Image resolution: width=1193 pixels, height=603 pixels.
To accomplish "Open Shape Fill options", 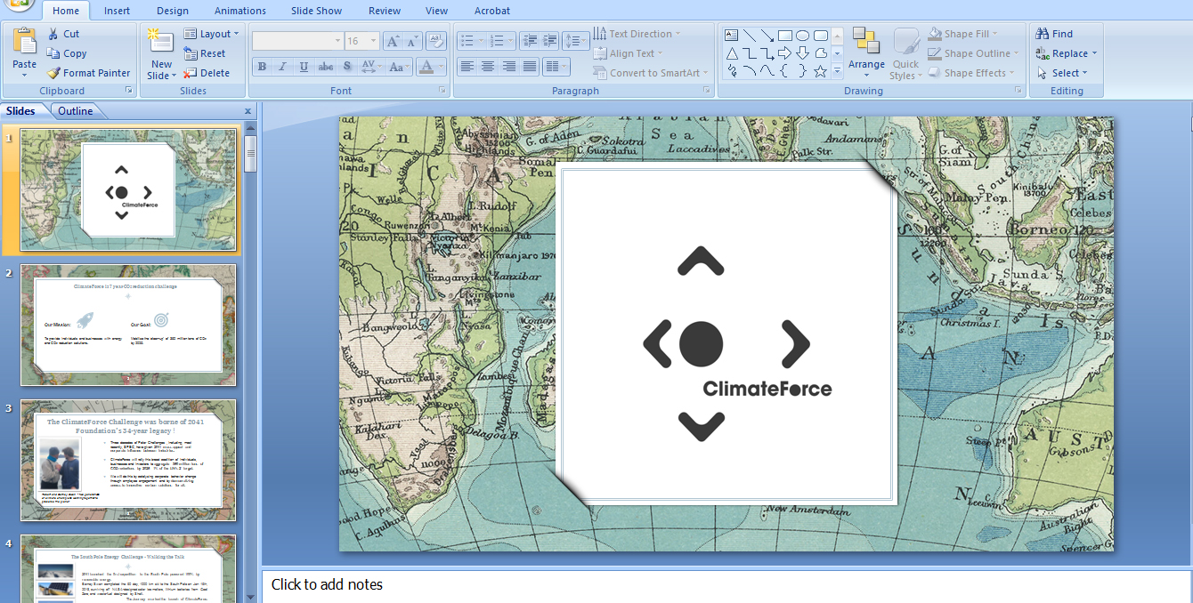I will tap(962, 34).
